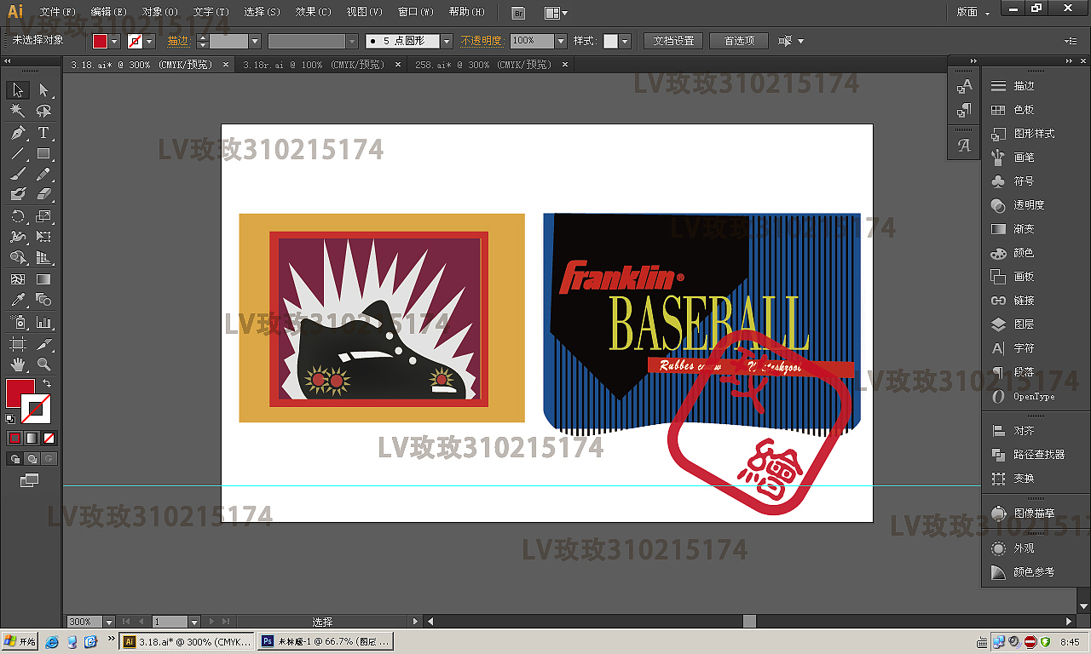
Task: Select the Selection (black arrow) tool
Action: (18, 90)
